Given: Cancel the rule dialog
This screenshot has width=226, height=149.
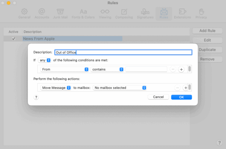Looking at the screenshot, I should pyautogui.click(x=158, y=97).
